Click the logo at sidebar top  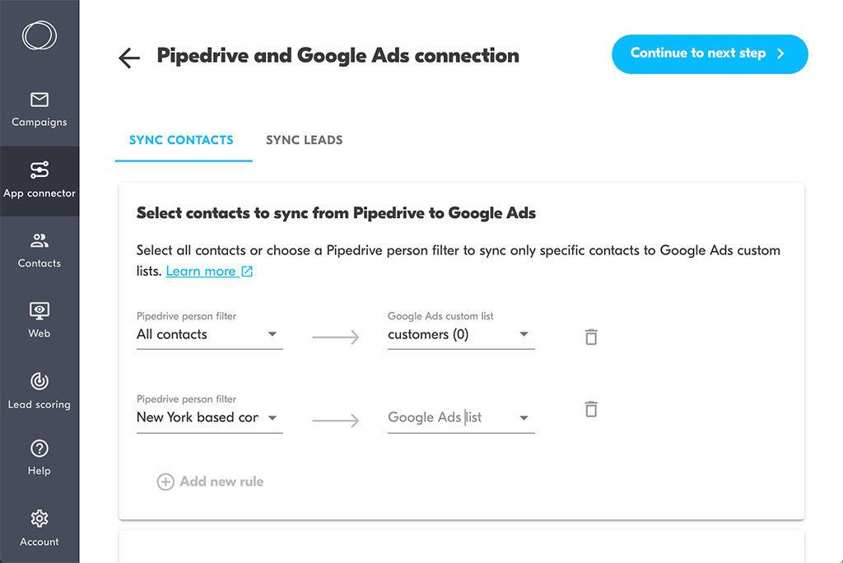40,35
